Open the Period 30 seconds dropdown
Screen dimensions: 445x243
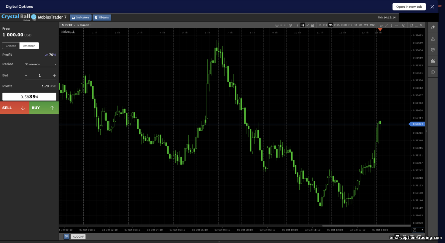click(40, 64)
